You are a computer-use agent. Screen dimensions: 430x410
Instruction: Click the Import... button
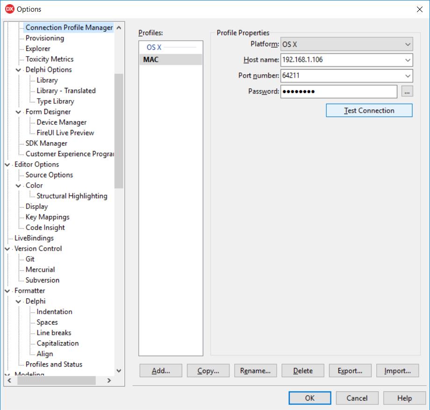[397, 371]
